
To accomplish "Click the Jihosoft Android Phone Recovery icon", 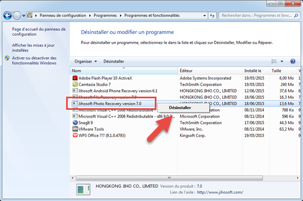I will [75, 91].
